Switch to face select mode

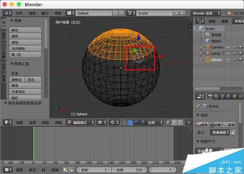point(180,122)
